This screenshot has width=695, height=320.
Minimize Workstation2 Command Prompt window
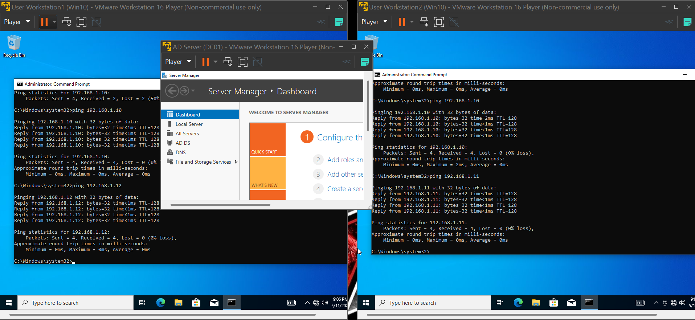coord(685,75)
